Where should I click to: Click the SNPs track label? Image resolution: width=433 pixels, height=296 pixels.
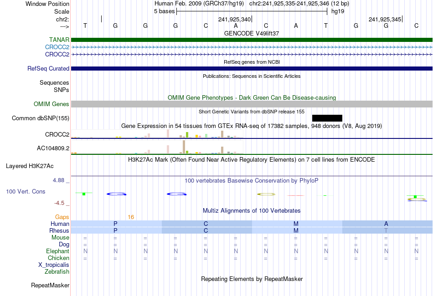(x=62, y=90)
